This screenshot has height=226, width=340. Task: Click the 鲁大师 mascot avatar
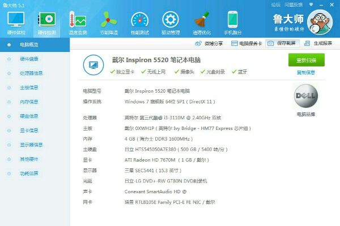point(320,22)
